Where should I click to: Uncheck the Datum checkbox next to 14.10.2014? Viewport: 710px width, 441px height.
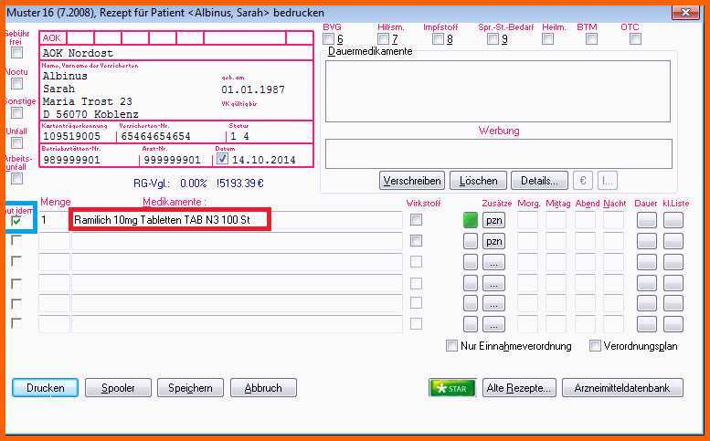[222, 159]
